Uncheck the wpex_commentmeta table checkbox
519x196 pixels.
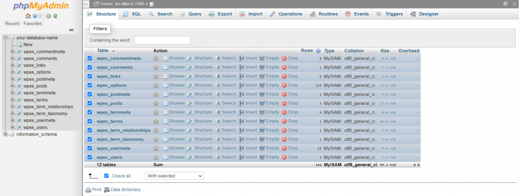point(90,59)
